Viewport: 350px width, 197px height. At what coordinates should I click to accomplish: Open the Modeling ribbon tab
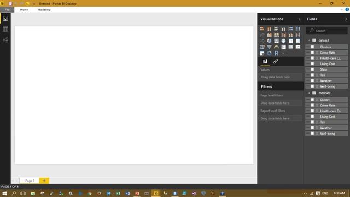coord(44,10)
